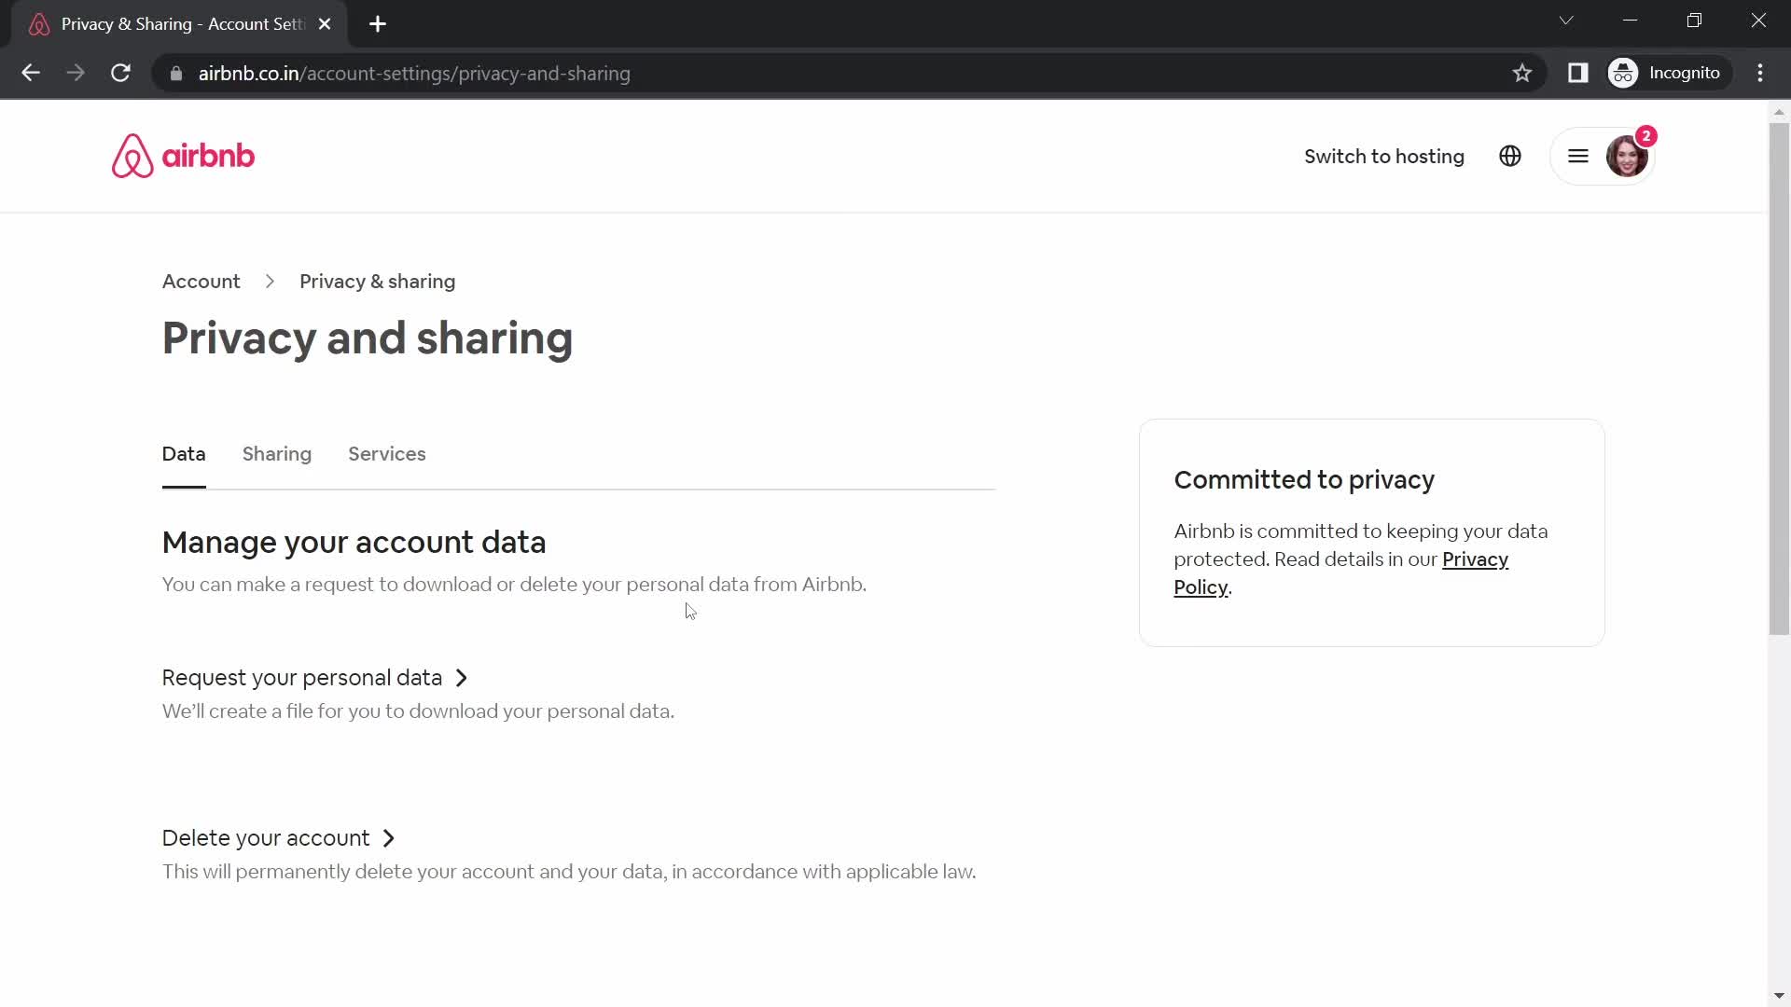This screenshot has height=1007, width=1791.
Task: Click the Airbnb logo
Action: pos(183,156)
